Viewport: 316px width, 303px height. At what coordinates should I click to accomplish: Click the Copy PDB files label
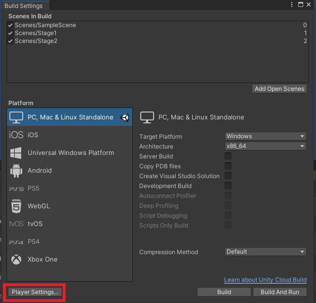(160, 166)
